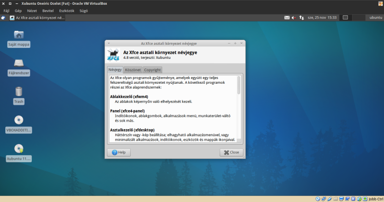Click the 'Panel (xfce4-panel)' heading

127,111
